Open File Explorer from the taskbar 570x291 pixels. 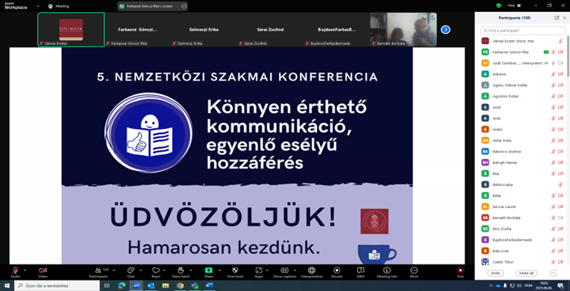[x=165, y=286]
